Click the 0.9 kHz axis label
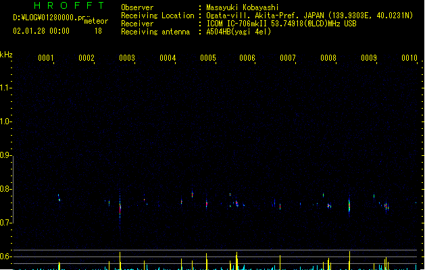This screenshot has width=425, height=270. point(5,155)
